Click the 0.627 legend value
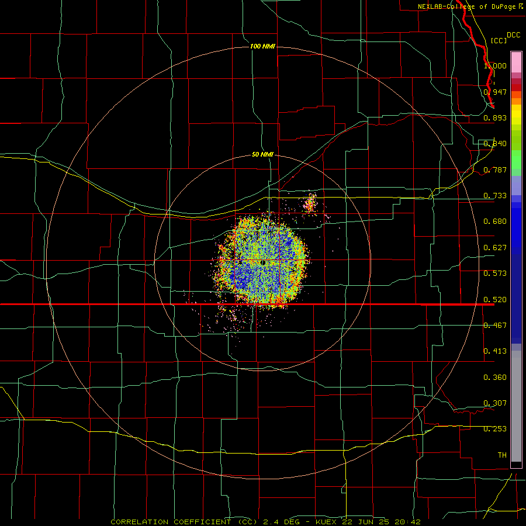Screen dimensions: 526x526 pos(495,248)
